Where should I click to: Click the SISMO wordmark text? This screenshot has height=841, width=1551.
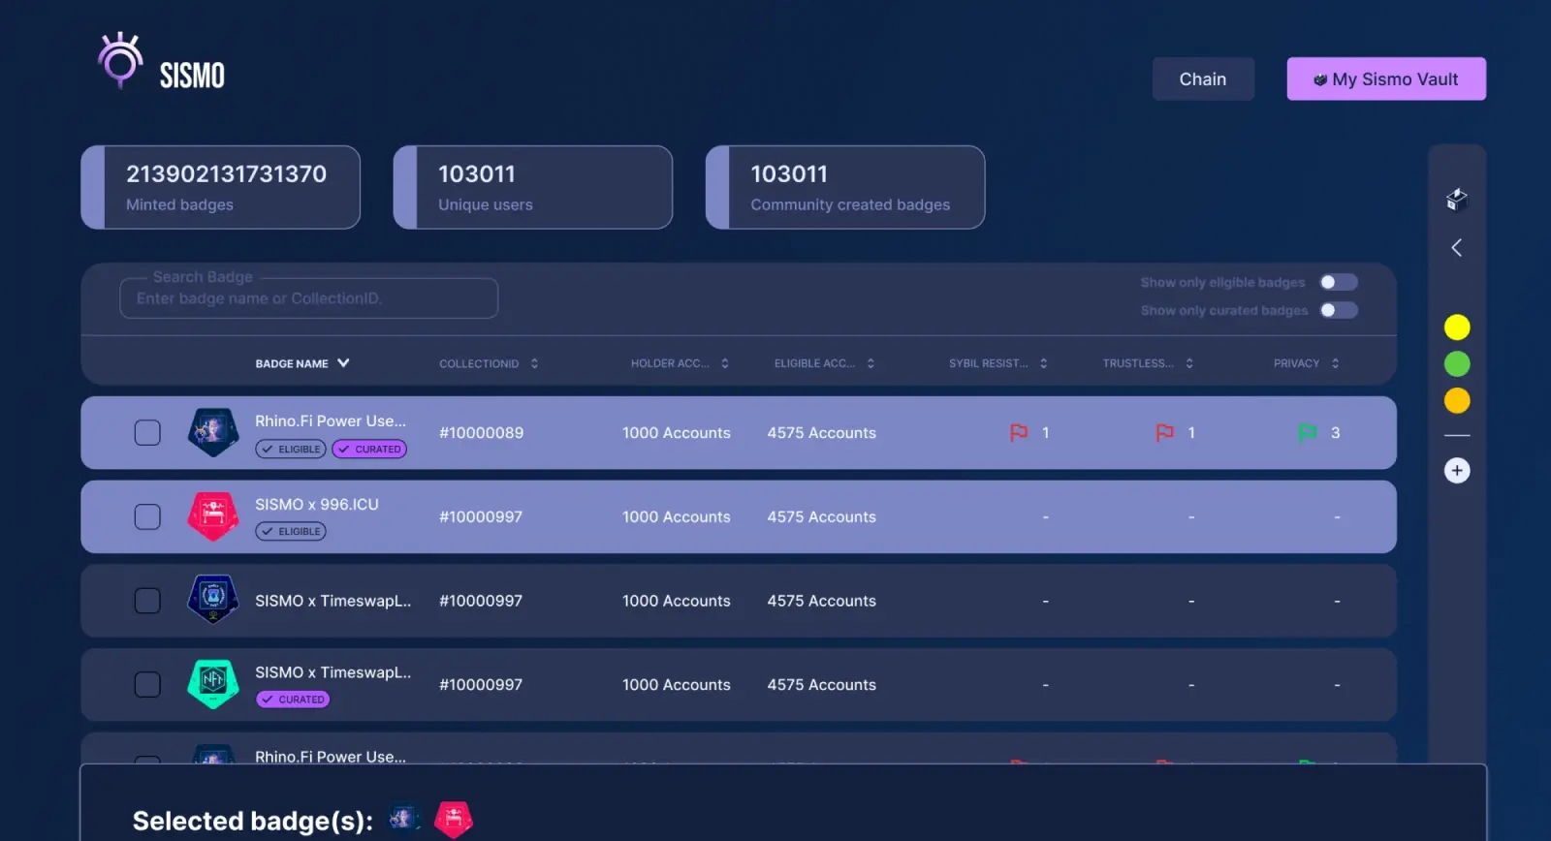pyautogui.click(x=192, y=76)
